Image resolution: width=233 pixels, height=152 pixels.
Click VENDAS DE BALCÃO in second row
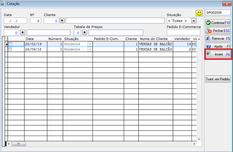tap(156, 49)
